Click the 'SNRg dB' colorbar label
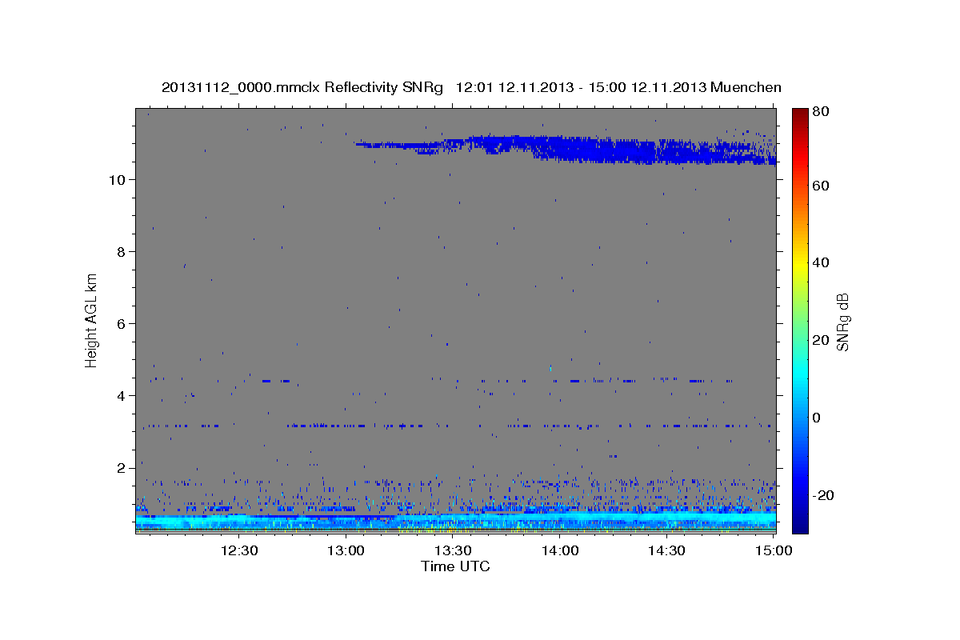The width and height of the screenshot is (960, 640). (x=843, y=321)
